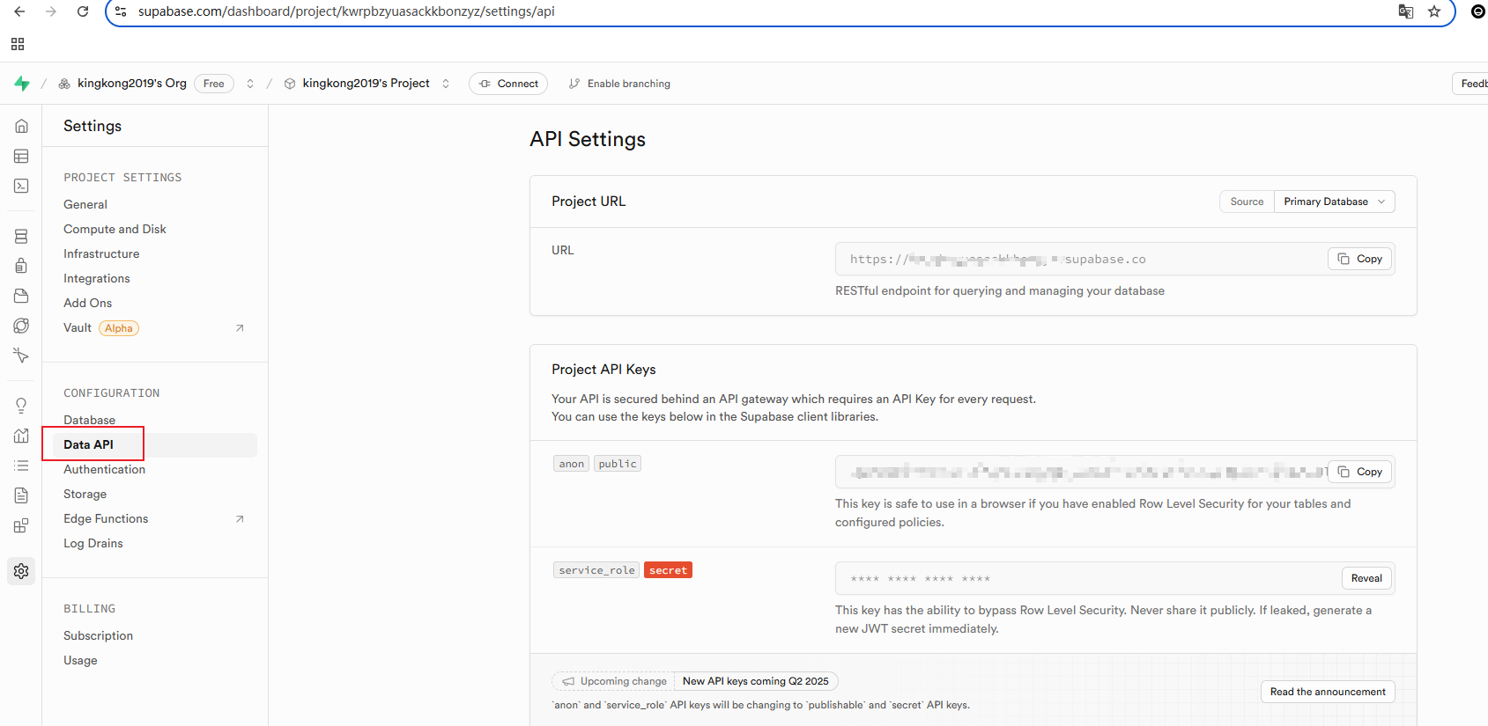
Task: Copy the anon public API key
Action: (1360, 472)
